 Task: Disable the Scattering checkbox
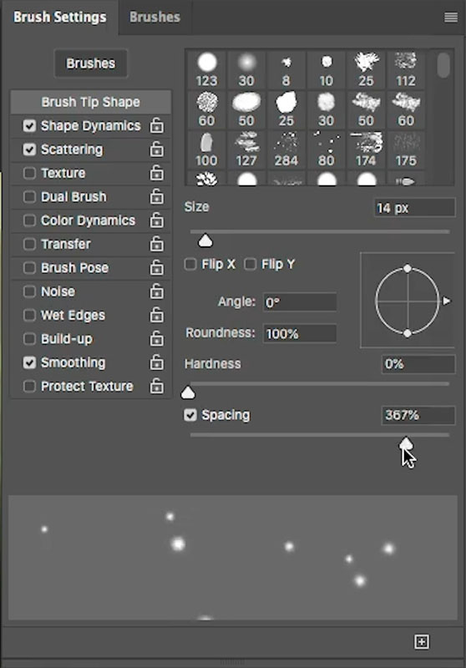29,149
